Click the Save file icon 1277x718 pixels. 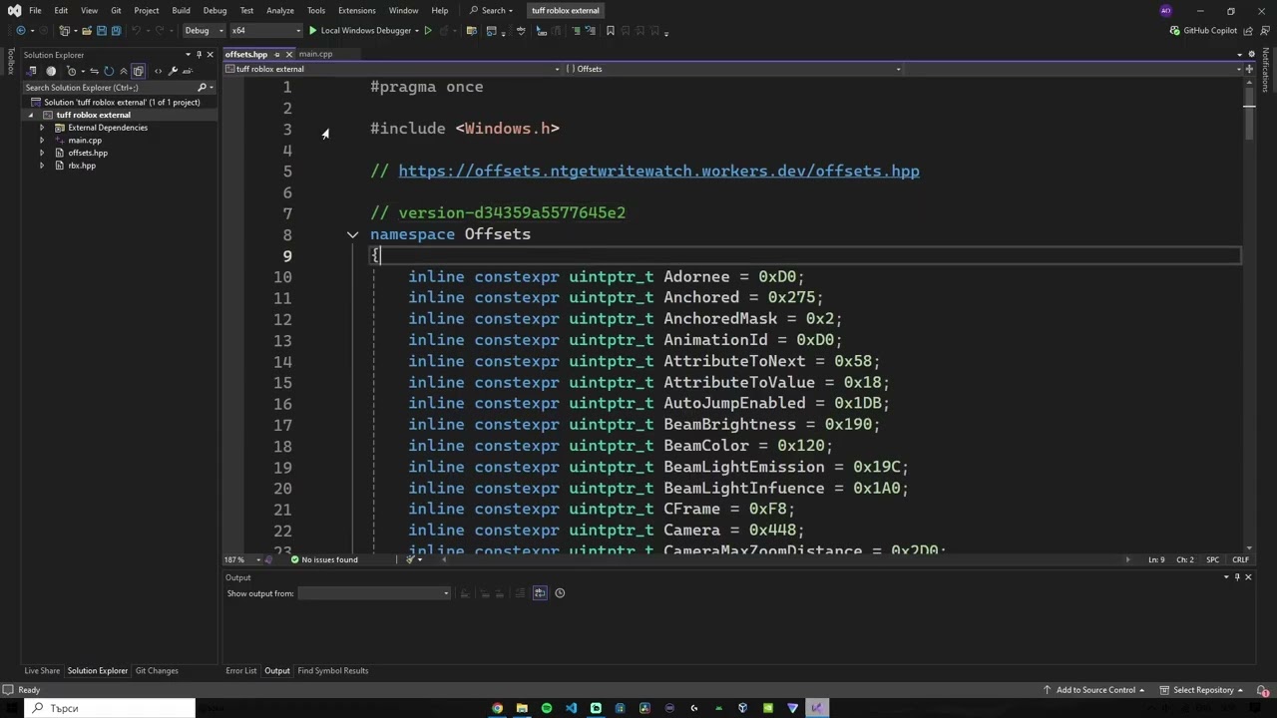[101, 30]
